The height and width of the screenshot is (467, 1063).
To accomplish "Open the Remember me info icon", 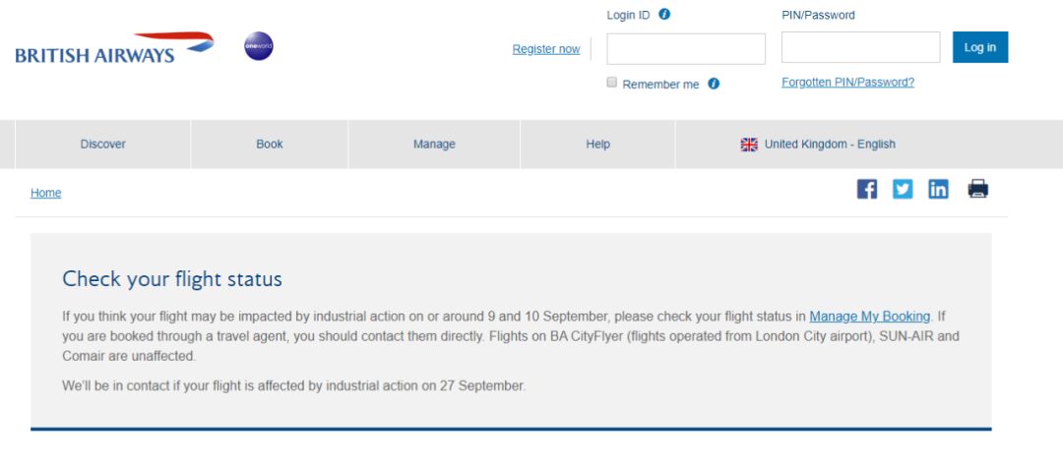I will point(714,84).
